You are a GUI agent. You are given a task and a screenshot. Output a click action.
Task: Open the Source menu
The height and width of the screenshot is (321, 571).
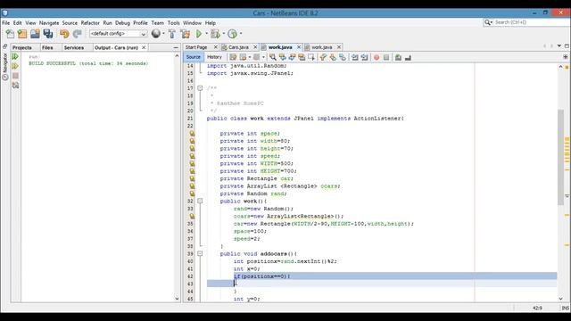[70, 23]
